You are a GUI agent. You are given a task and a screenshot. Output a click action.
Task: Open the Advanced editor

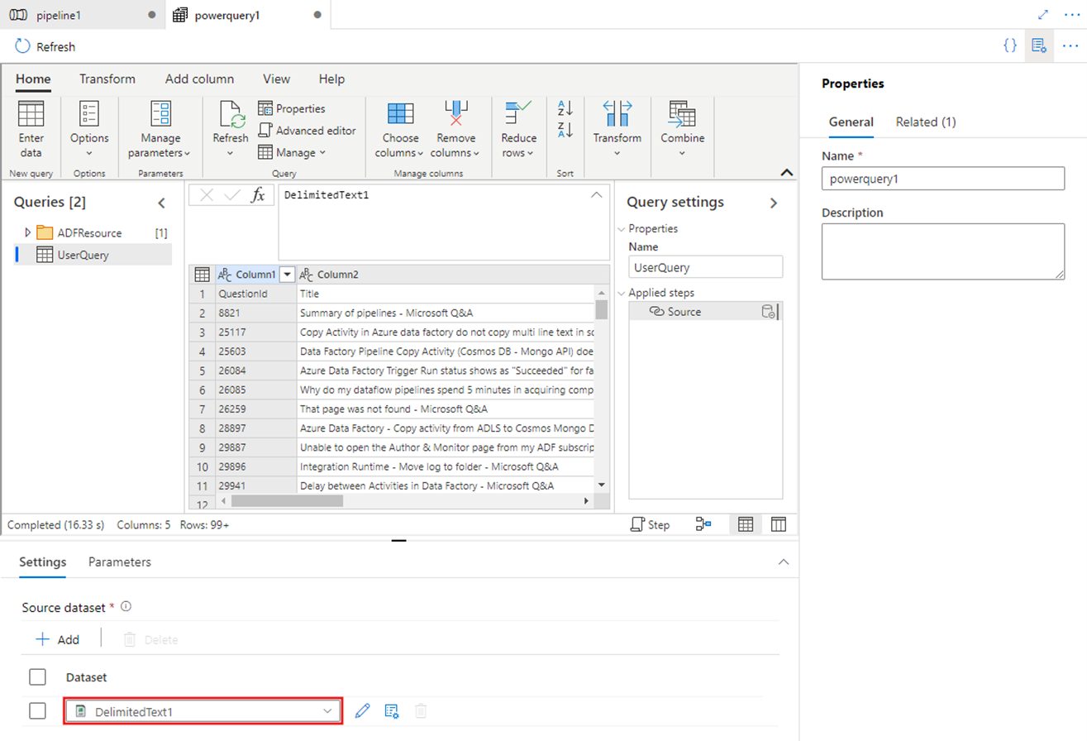(x=308, y=130)
